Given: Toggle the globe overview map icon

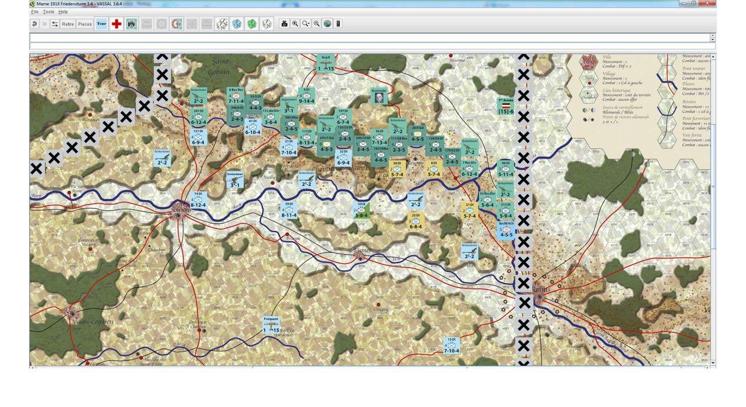Looking at the screenshot, I should click(x=328, y=24).
